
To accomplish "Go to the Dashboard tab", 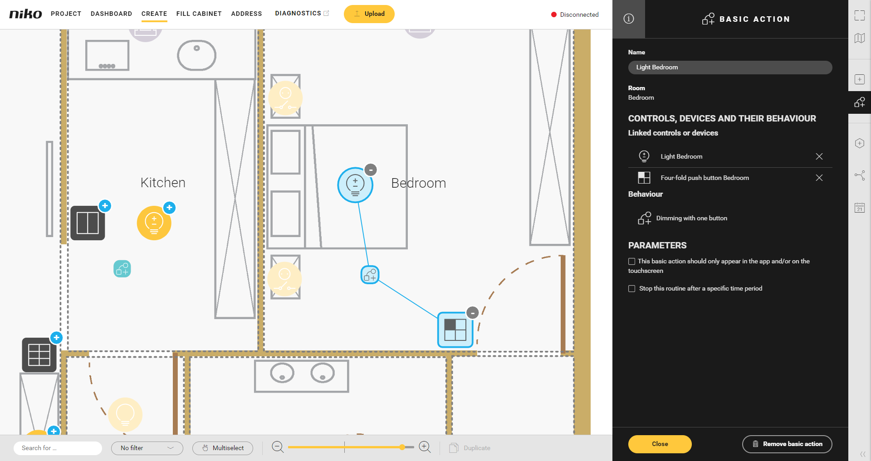I will (112, 14).
